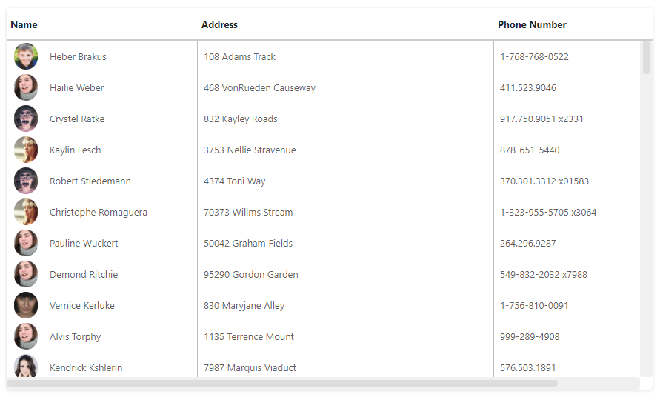Select the name Pauline Wuckert
The width and height of the screenshot is (660, 397).
pyautogui.click(x=84, y=244)
